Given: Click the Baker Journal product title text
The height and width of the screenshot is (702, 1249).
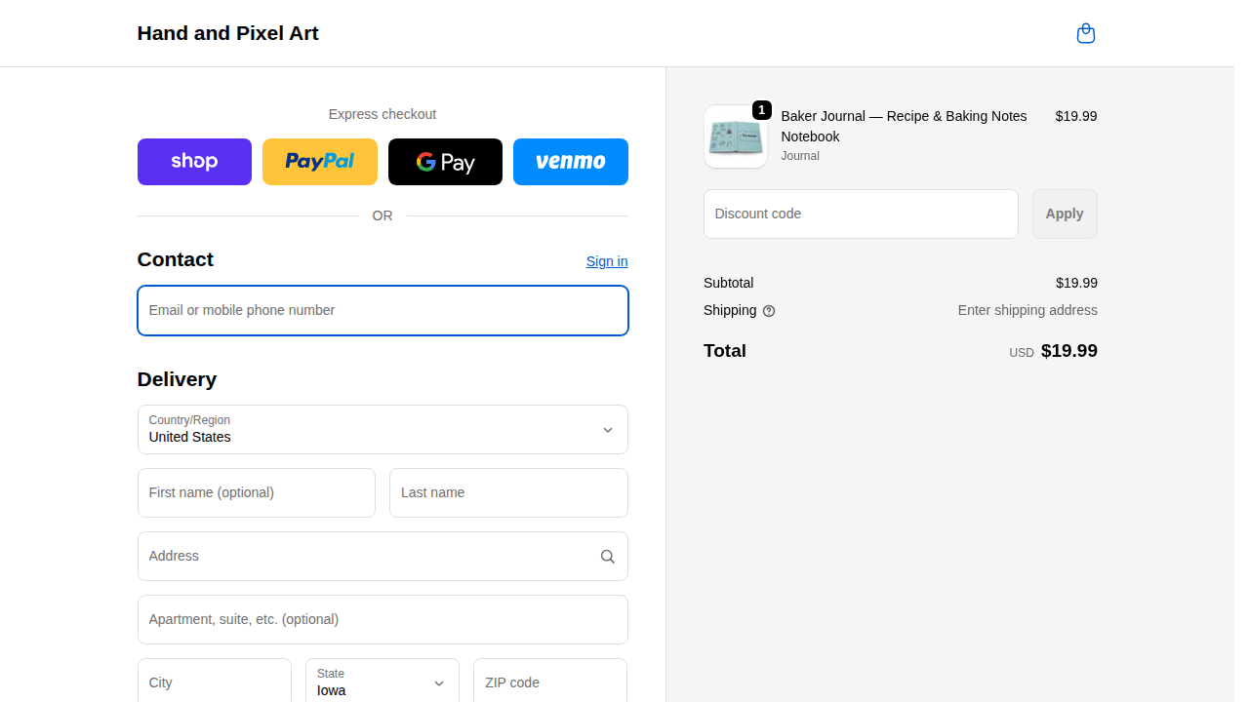Looking at the screenshot, I should pos(904,127).
